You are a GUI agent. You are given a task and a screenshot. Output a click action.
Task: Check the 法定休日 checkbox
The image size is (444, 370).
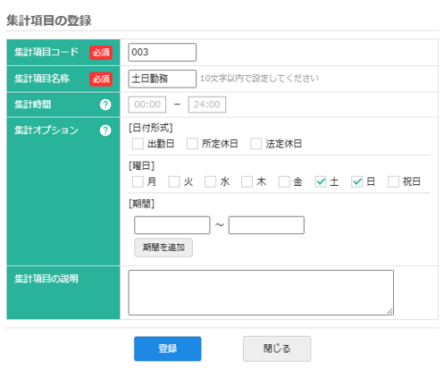(x=256, y=144)
